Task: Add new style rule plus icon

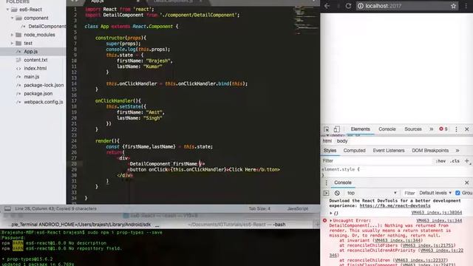Action: 467,161
